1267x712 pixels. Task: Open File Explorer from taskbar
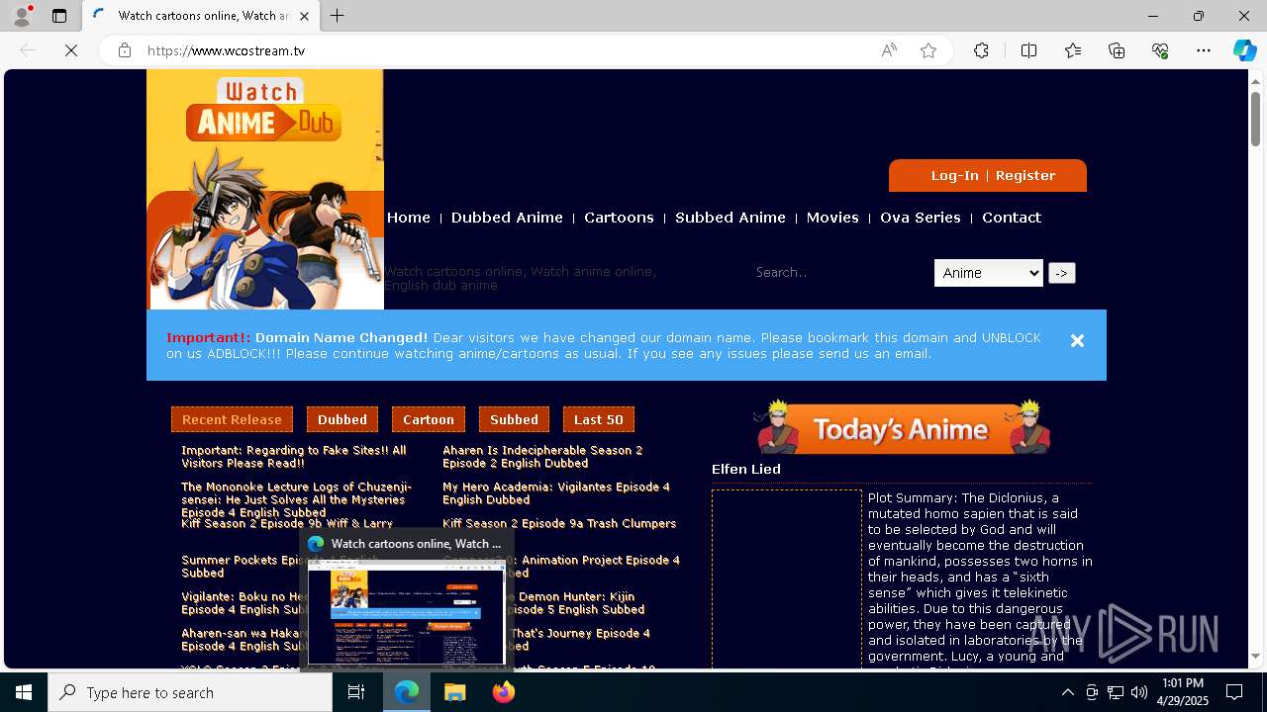tap(455, 692)
